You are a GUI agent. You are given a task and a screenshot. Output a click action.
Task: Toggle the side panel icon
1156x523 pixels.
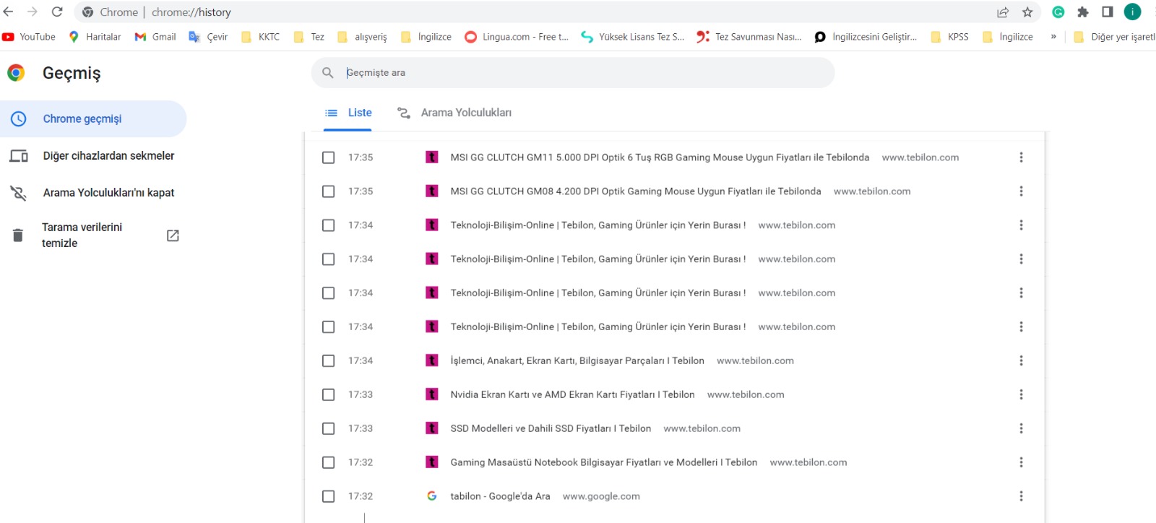point(1108,12)
